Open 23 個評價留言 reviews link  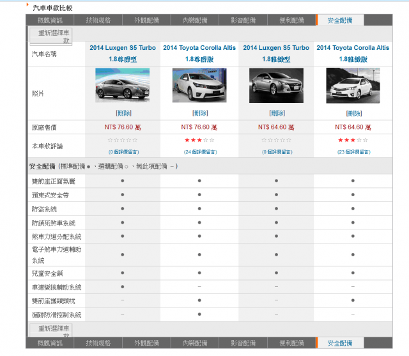pyautogui.click(x=354, y=151)
